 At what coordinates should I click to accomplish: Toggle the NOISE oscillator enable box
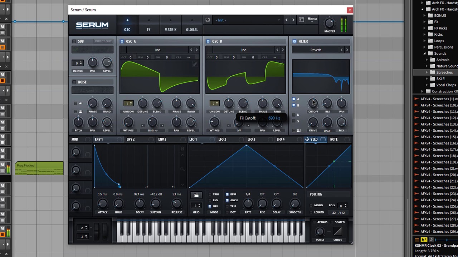74,82
